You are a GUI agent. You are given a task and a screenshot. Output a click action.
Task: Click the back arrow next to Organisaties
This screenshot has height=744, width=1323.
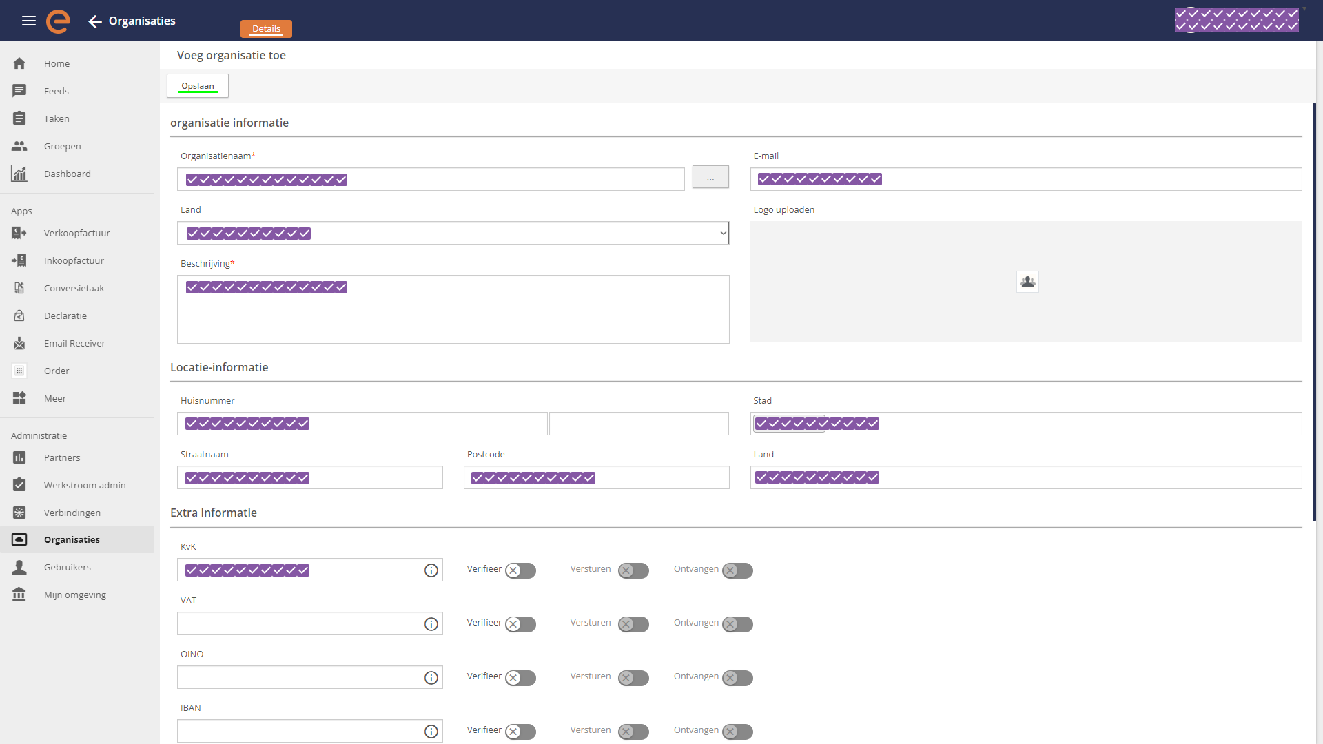95,21
